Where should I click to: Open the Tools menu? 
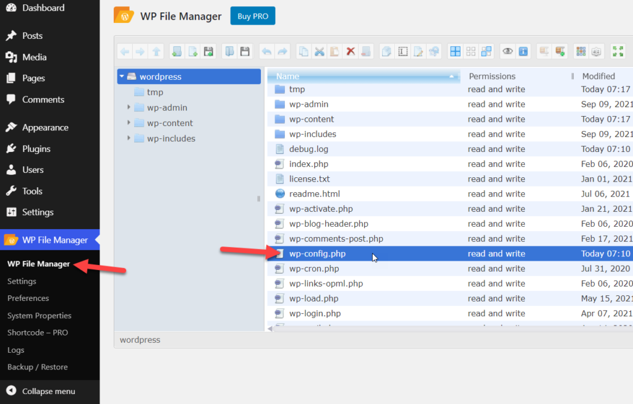click(32, 191)
